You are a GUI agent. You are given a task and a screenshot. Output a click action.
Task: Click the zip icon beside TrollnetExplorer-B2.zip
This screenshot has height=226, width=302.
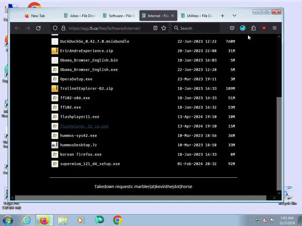coord(55,88)
